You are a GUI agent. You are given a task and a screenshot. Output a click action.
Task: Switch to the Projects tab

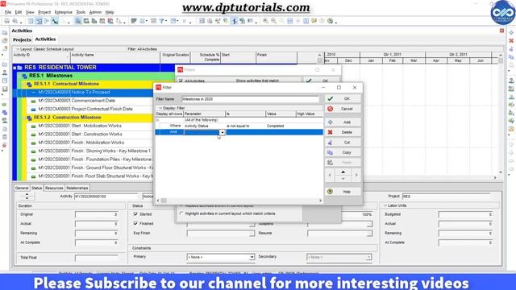pyautogui.click(x=22, y=39)
